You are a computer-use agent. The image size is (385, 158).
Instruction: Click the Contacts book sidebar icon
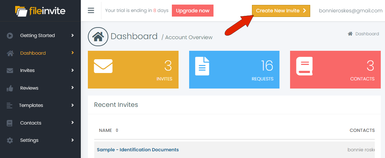(x=10, y=123)
